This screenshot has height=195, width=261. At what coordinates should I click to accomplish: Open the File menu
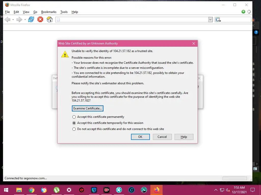7,12
